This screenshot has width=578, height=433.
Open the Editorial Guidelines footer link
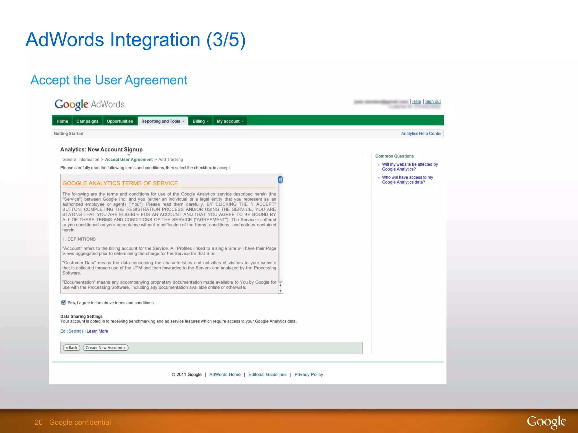point(267,375)
